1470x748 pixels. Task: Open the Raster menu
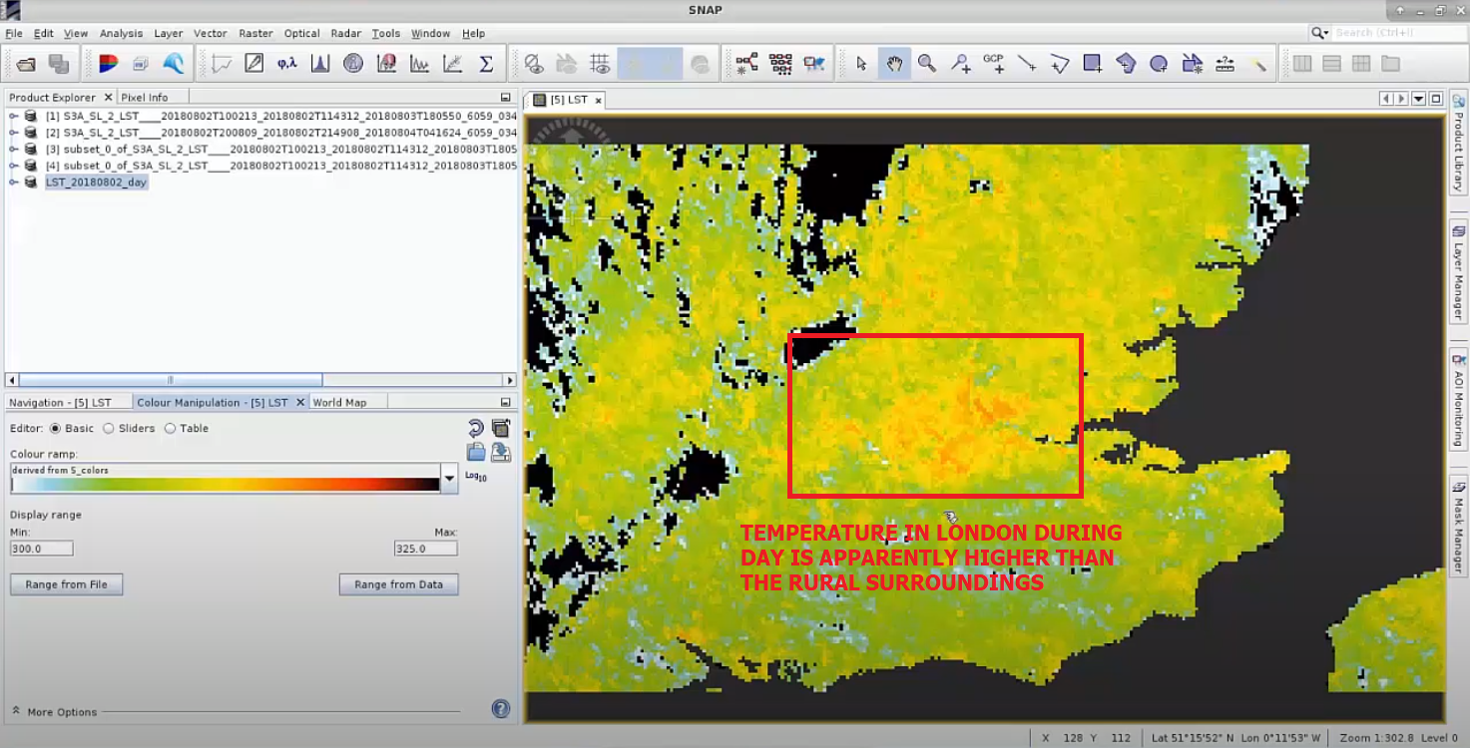(256, 33)
